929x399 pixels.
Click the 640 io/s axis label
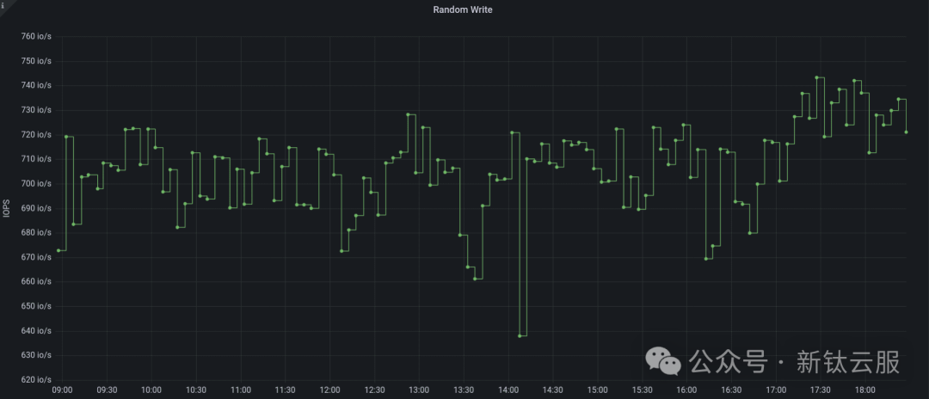point(36,331)
